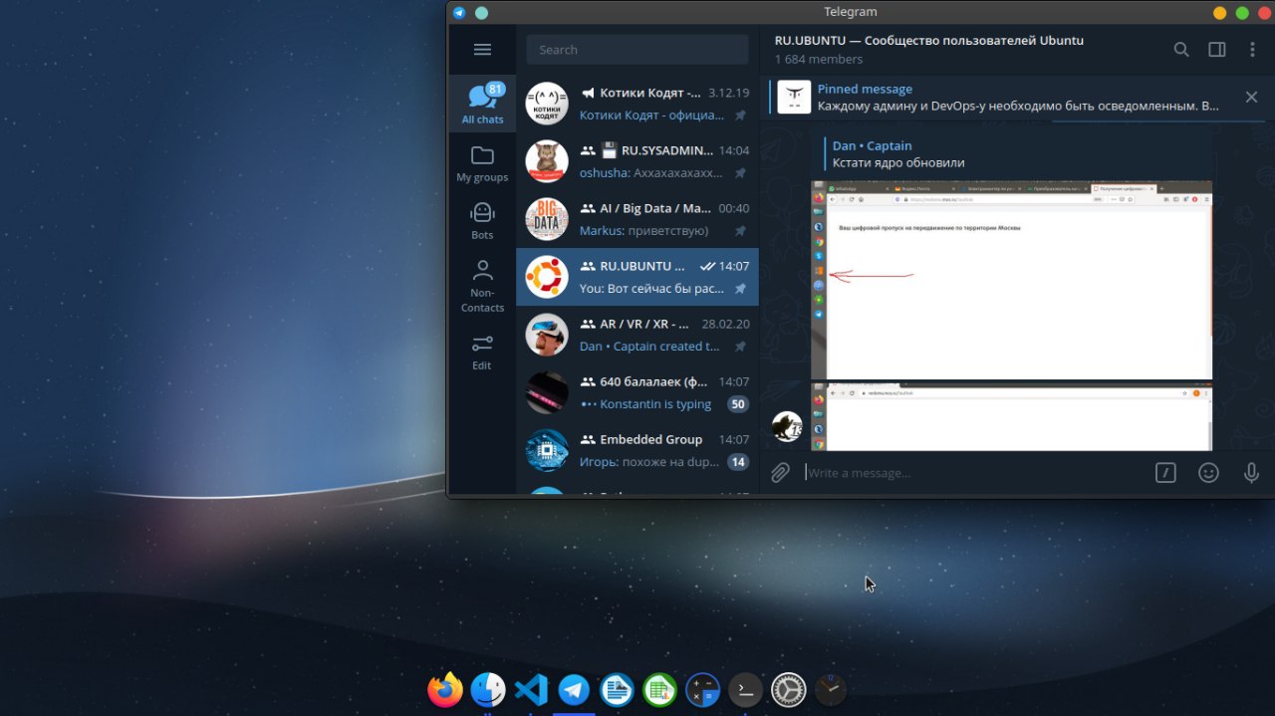The width and height of the screenshot is (1275, 716).
Task: Jump to the pinned message
Action: (1018, 98)
